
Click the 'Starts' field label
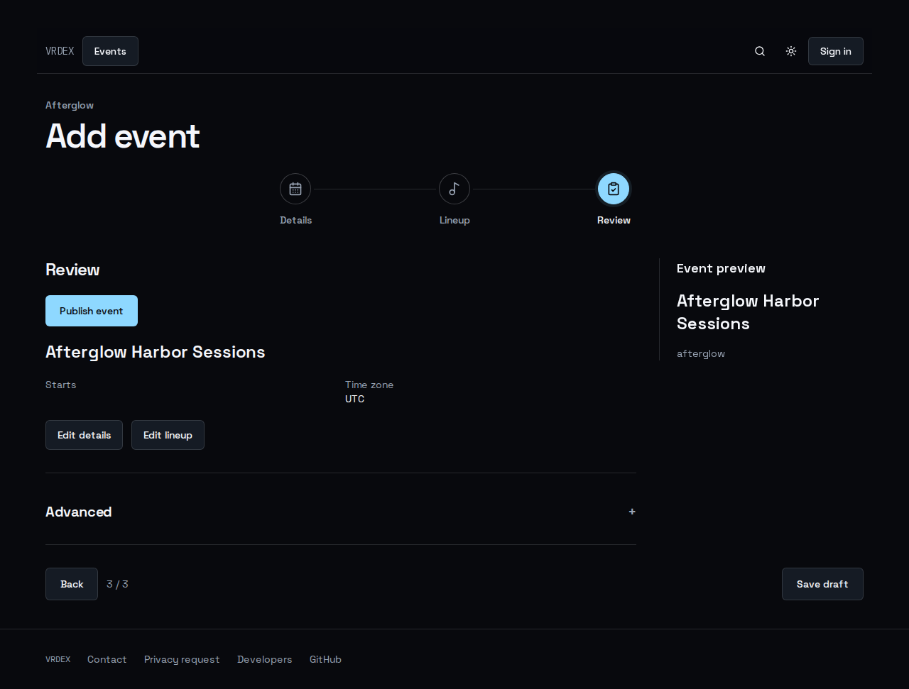point(60,385)
